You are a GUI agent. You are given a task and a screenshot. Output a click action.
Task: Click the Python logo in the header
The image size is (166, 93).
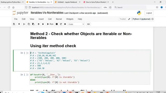click(139, 13)
